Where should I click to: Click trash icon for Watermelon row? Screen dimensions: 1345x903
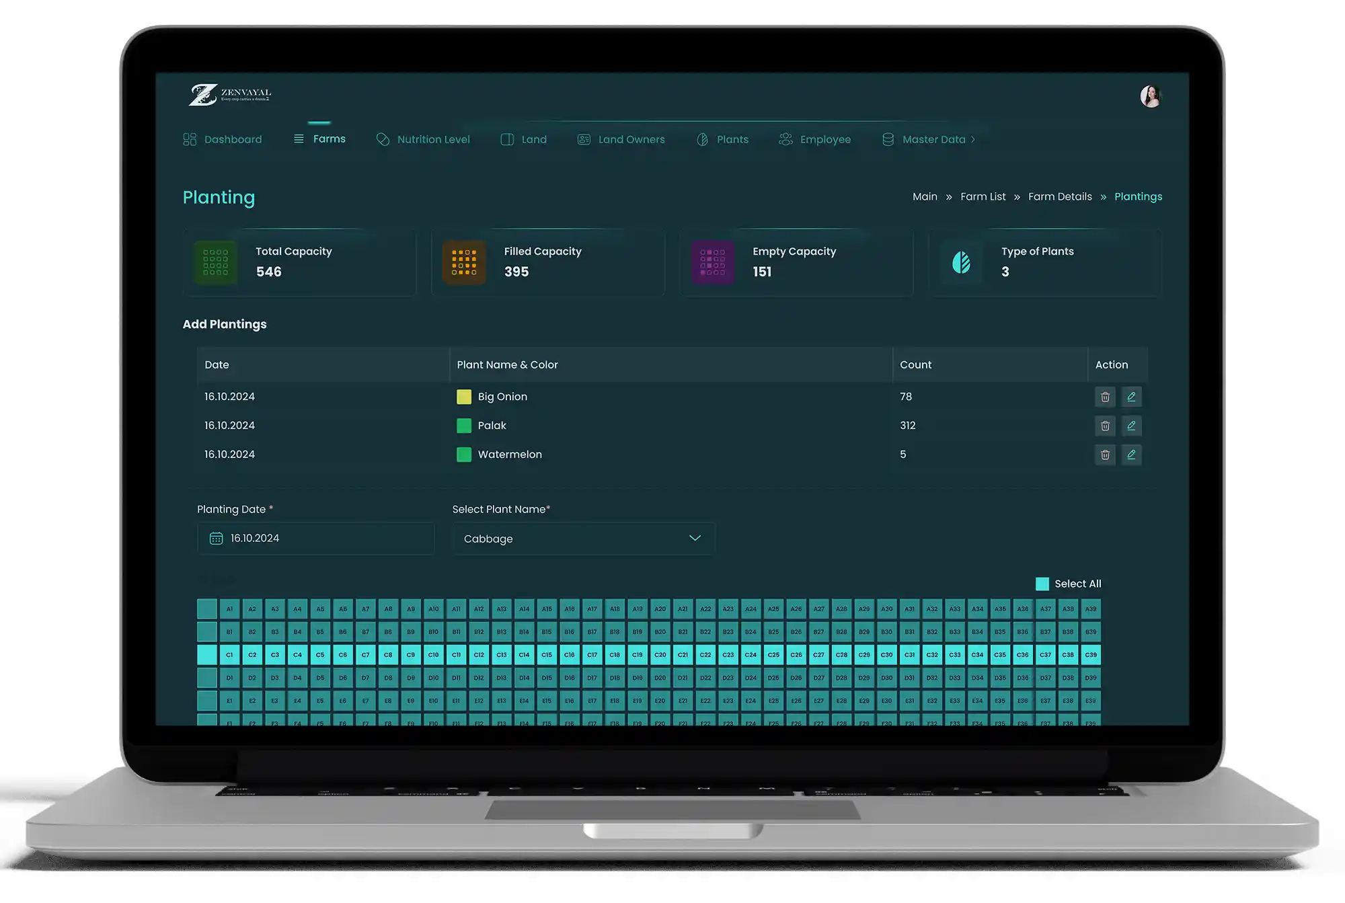tap(1104, 455)
